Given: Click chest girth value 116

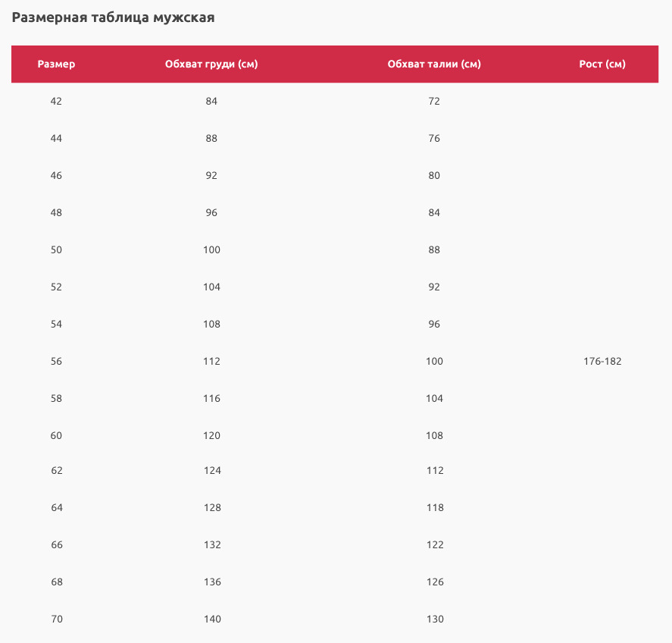Looking at the screenshot, I should click(211, 399).
